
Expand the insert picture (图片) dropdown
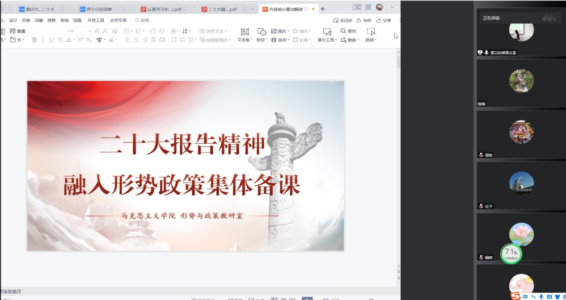point(289,31)
